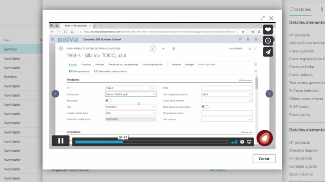This screenshot has height=182, width=325.
Task: Open the app launcher grid icon
Action: [52, 39]
